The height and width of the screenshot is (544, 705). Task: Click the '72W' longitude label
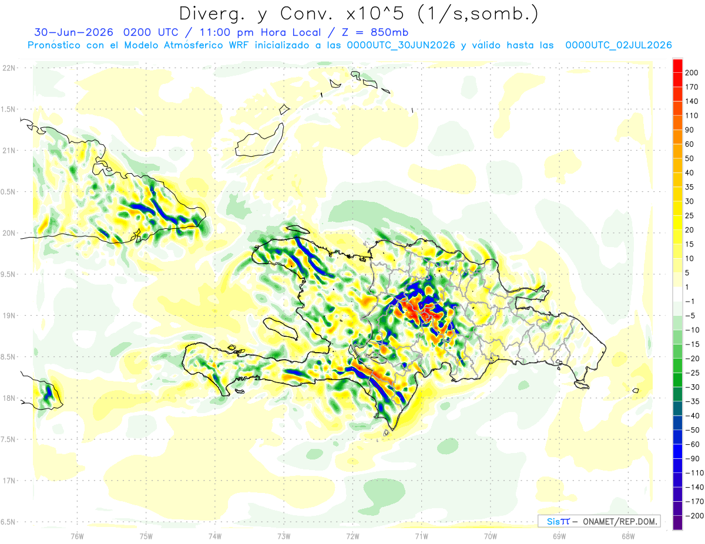[x=352, y=536]
